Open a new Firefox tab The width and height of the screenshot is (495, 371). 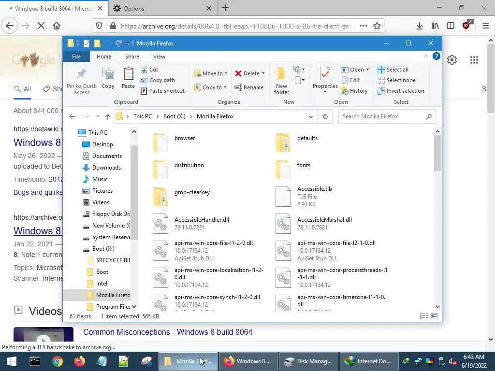225,8
